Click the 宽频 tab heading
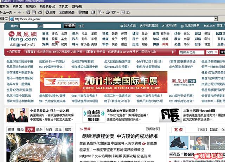 pyautogui.click(x=178, y=130)
